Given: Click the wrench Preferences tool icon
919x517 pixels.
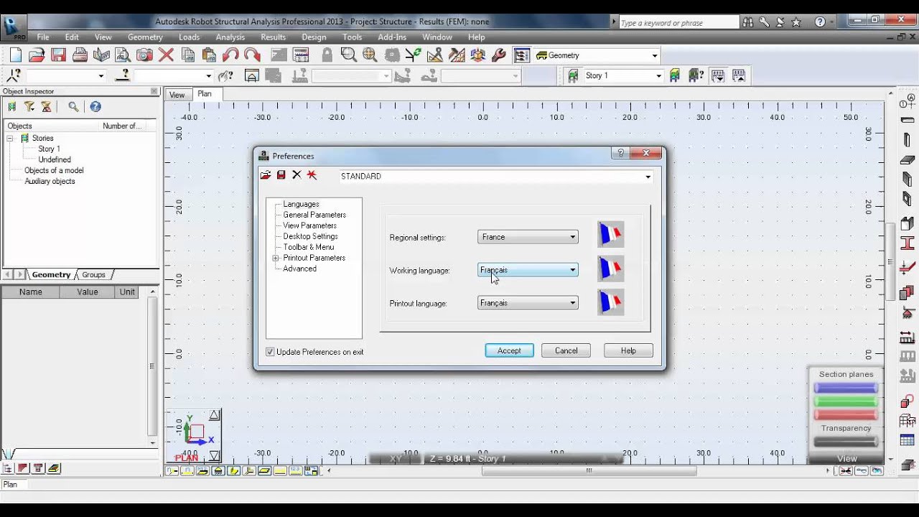Looking at the screenshot, I should [499, 55].
